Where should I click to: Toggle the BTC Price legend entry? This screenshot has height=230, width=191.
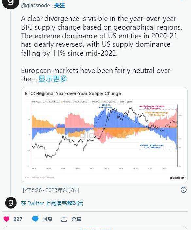(x=126, y=102)
